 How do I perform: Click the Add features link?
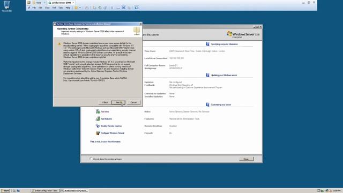coord(106,119)
